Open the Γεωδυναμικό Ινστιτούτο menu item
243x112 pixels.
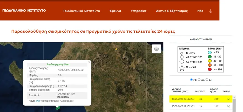[81, 11]
